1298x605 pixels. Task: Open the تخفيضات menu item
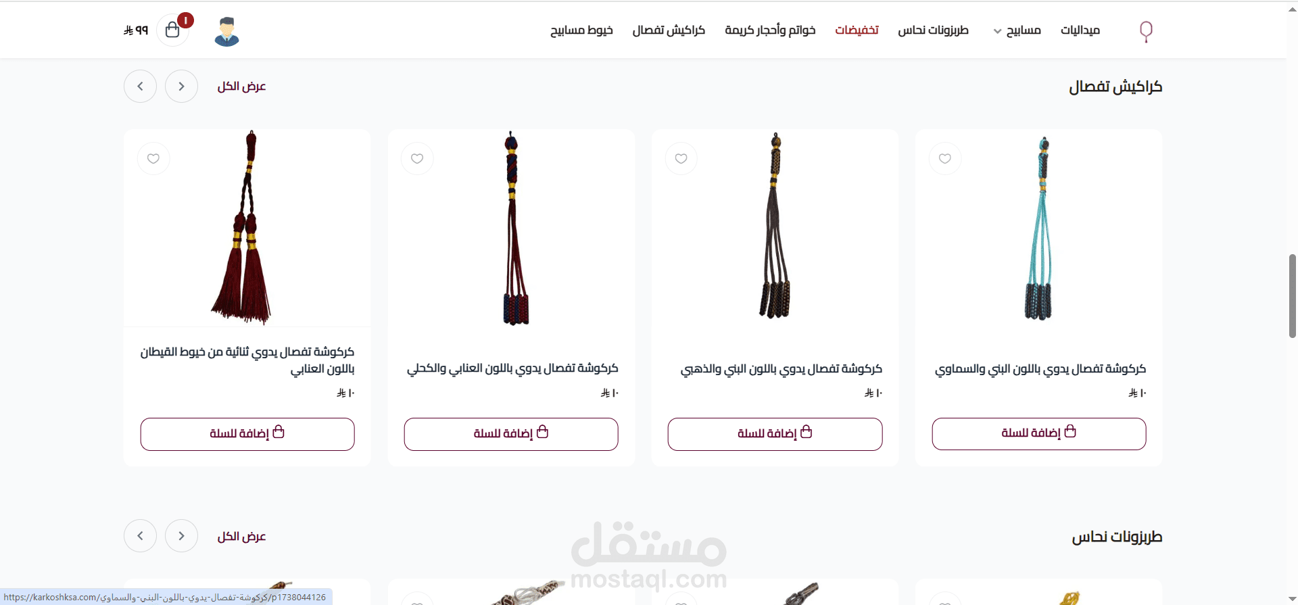pos(857,30)
